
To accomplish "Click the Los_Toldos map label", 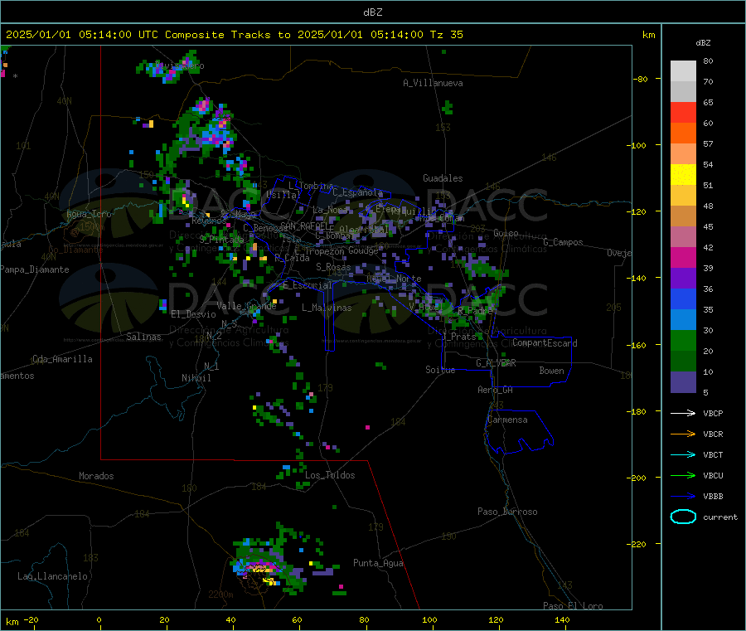I will 330,475.
